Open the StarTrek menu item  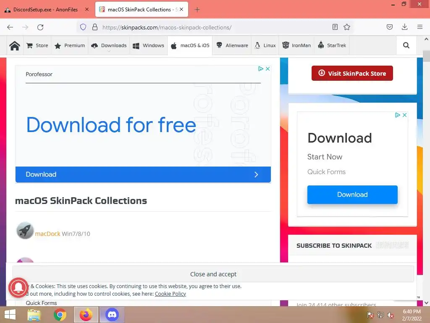click(x=332, y=45)
